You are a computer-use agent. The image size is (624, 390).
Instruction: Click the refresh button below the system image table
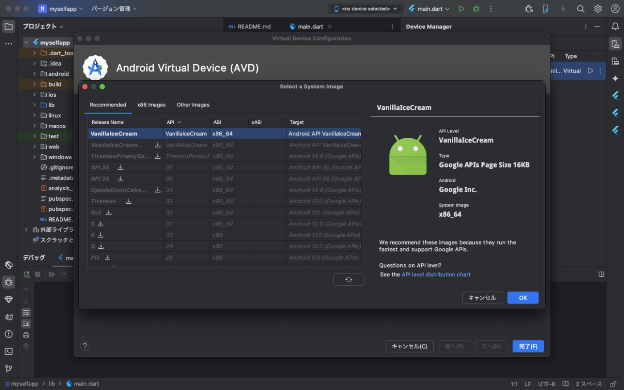coord(349,279)
